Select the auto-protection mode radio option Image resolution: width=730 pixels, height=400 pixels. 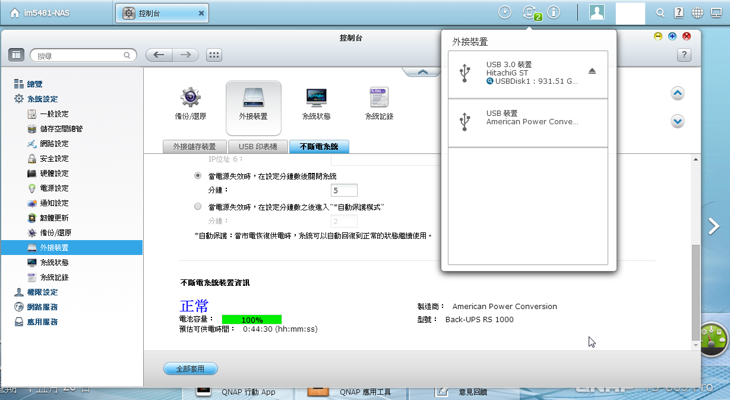coord(198,207)
